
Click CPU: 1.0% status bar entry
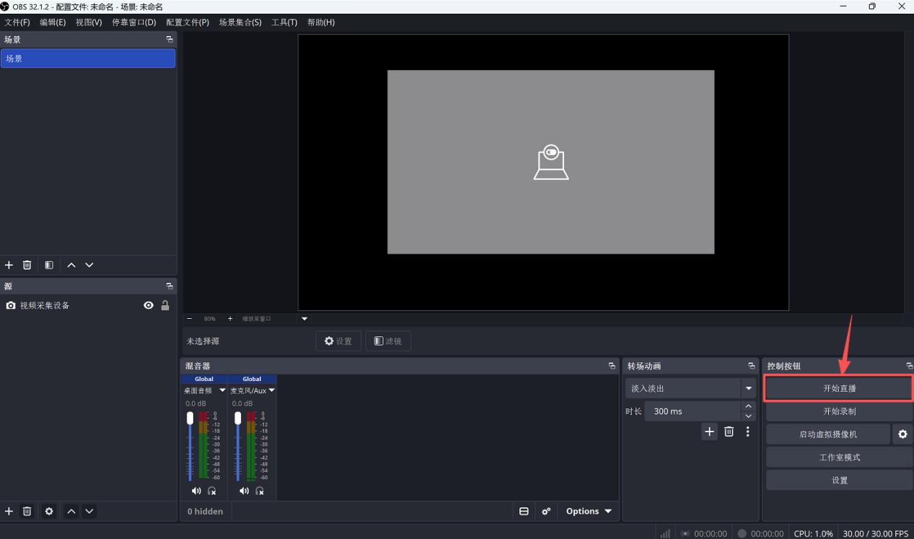pos(813,533)
